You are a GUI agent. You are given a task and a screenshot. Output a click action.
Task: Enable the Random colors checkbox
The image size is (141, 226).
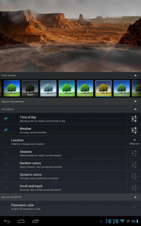[x=6, y=164]
